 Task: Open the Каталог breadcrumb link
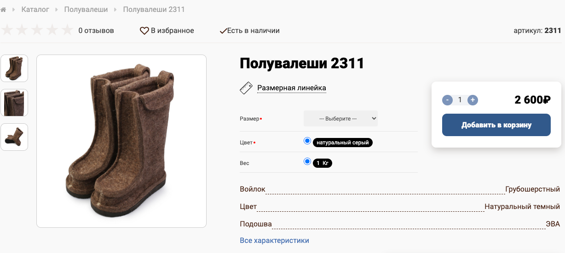[35, 9]
